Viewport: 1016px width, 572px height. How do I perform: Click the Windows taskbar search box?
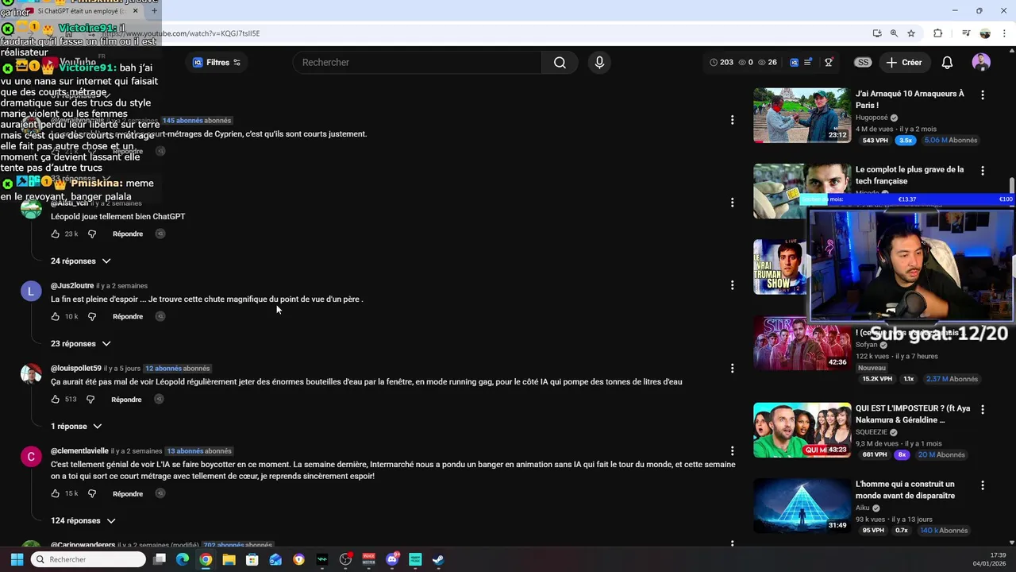89,559
